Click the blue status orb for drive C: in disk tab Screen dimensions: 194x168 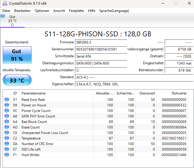click(3, 16)
